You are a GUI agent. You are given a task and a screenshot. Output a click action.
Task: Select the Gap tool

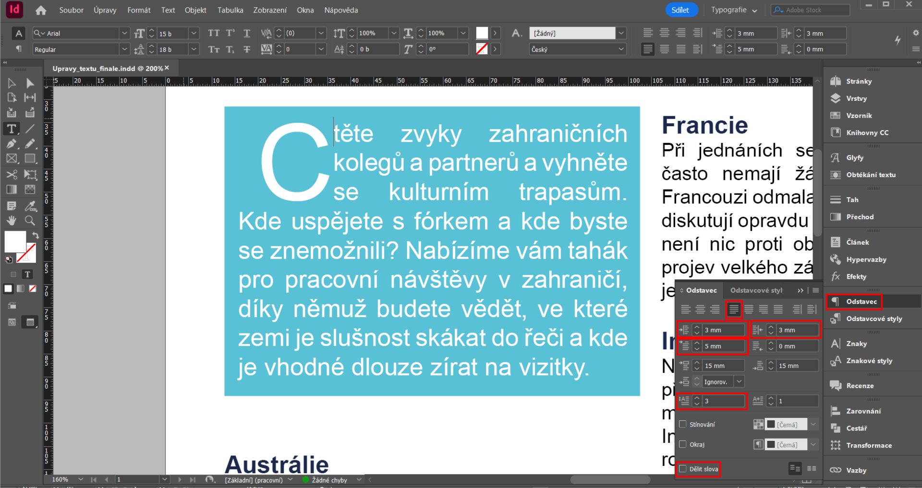(x=30, y=97)
